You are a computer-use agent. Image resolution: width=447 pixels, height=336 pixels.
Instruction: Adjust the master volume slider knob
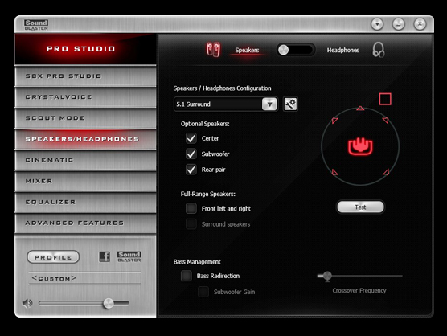[x=109, y=303]
